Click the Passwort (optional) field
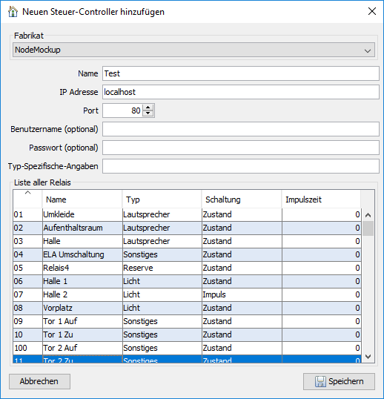384x399 pixels. tap(241, 148)
